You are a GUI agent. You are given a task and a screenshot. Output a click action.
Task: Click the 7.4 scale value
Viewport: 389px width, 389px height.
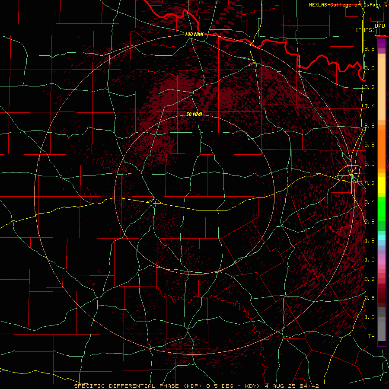(x=370, y=106)
